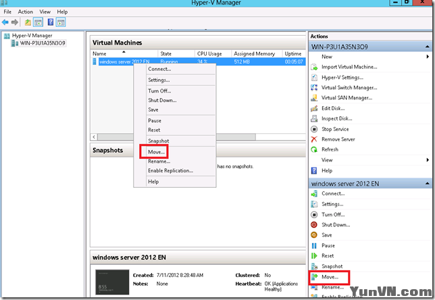Open the Help menu in menu bar

pyautogui.click(x=62, y=11)
